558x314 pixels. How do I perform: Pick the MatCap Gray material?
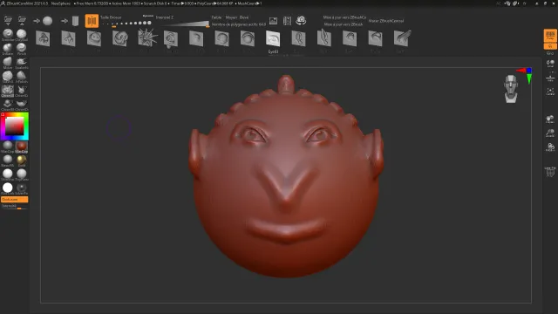pyautogui.click(x=8, y=147)
